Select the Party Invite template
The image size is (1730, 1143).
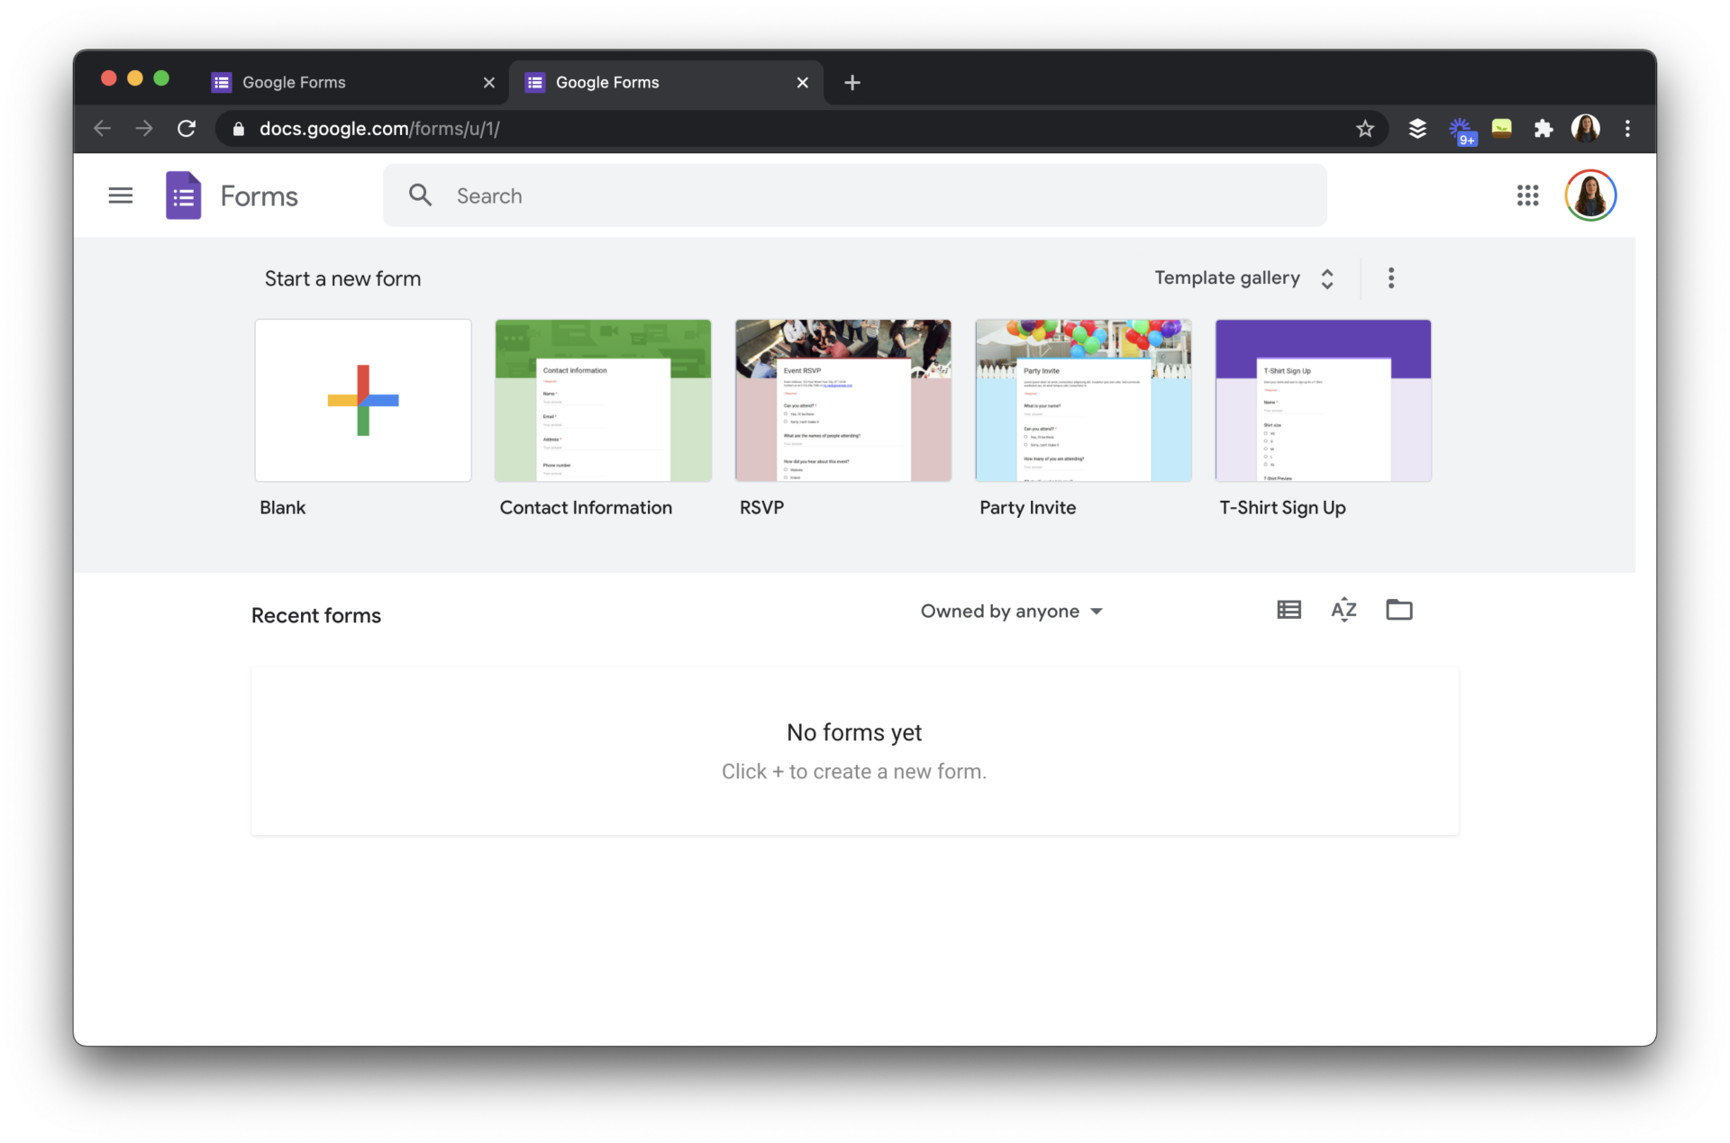tap(1082, 400)
